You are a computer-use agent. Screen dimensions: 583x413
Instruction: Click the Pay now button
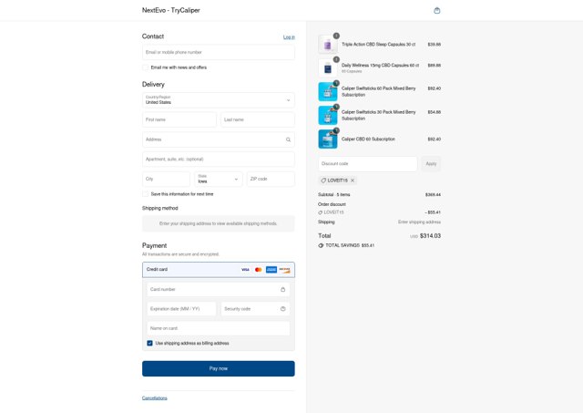tap(219, 368)
